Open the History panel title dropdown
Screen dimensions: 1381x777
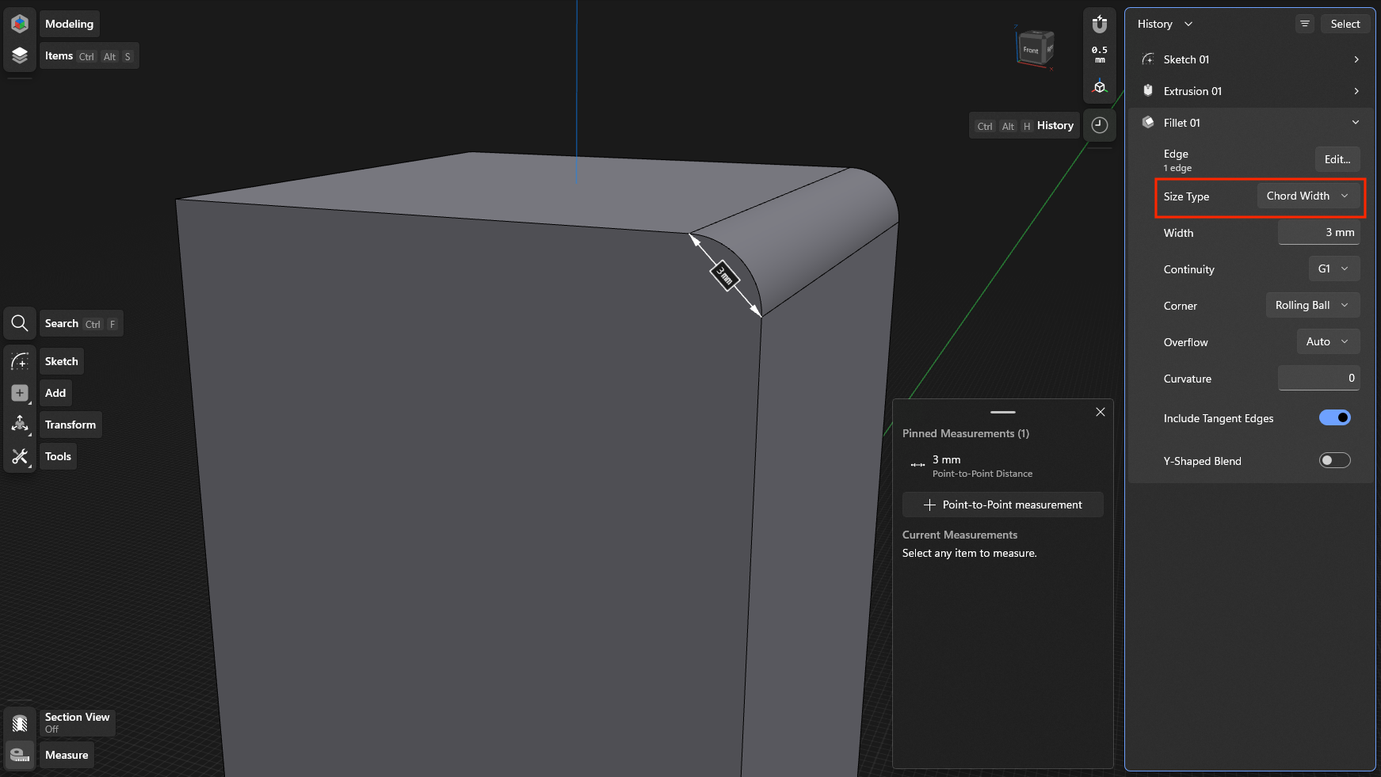pos(1165,24)
